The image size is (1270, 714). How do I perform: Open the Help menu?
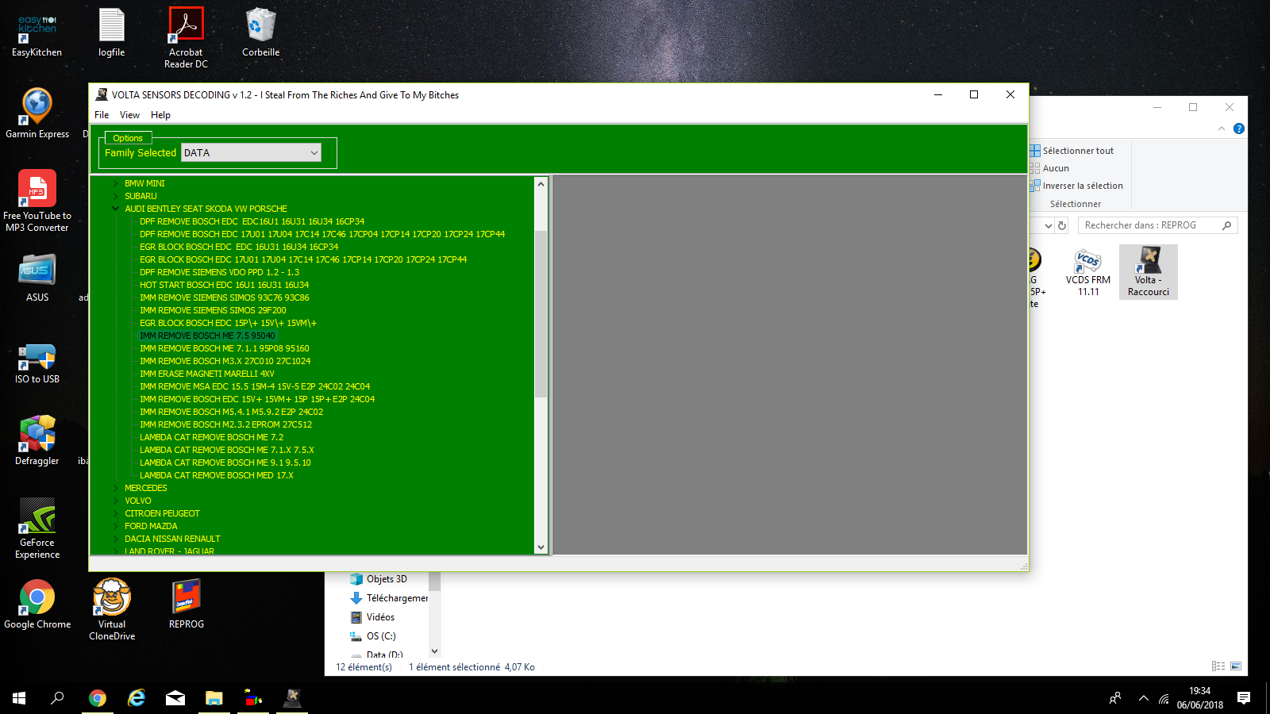pyautogui.click(x=160, y=115)
